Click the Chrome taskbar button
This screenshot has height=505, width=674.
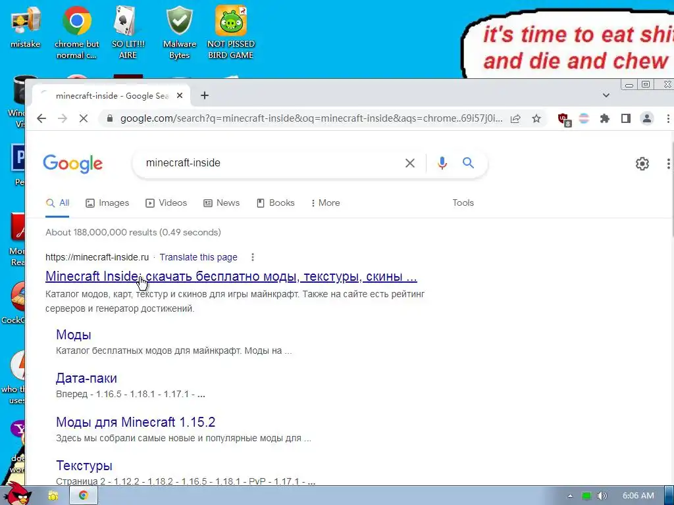point(84,496)
